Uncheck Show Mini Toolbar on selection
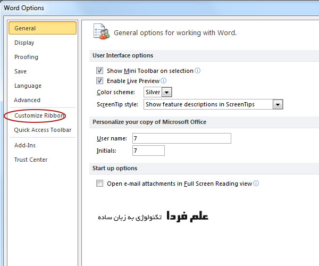Image resolution: width=319 pixels, height=266 pixels. [99, 71]
